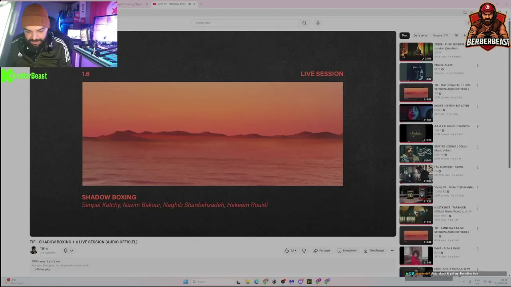This screenshot has height=287, width=511.
Task: Open options menu for KOAST SENDIN MA LOVIN
Action: tap(477, 106)
